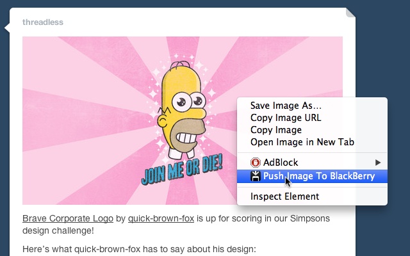Visit the quick-brown-fox profile link
The height and width of the screenshot is (256, 410).
[161, 218]
